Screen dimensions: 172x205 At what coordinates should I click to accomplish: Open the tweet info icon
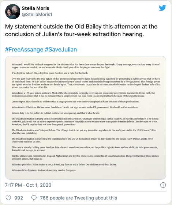point(163,185)
